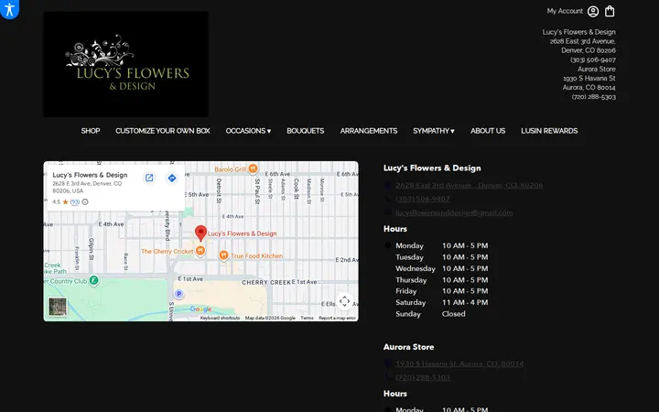Expand the OCCASIONS dropdown menu
This screenshot has height=412, width=659.
(248, 131)
